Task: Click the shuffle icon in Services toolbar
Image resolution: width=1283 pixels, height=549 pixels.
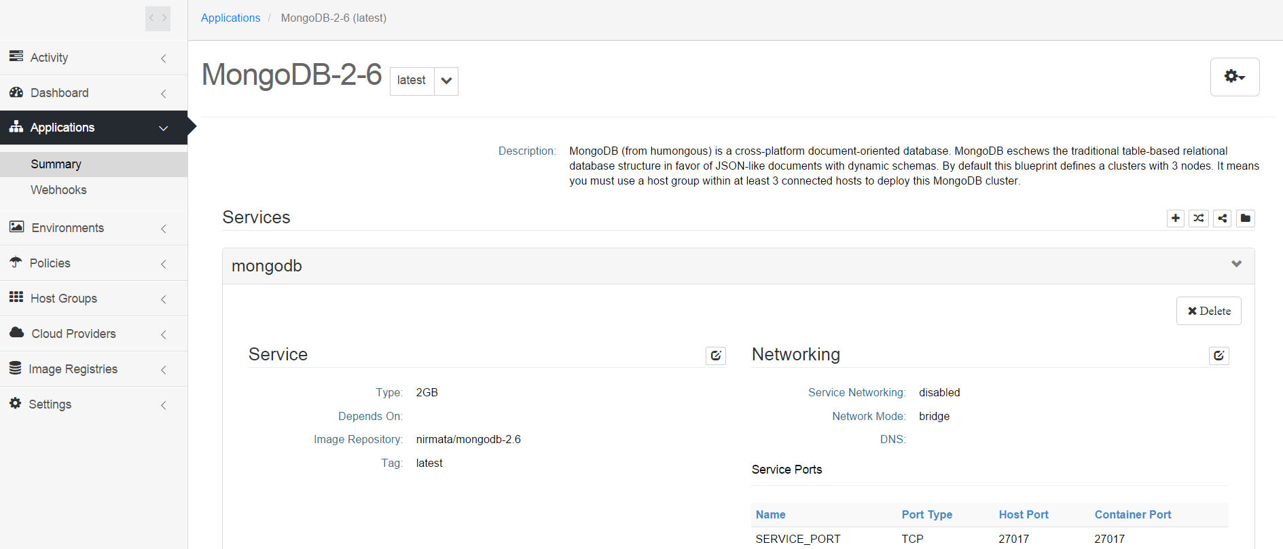Action: (x=1199, y=218)
